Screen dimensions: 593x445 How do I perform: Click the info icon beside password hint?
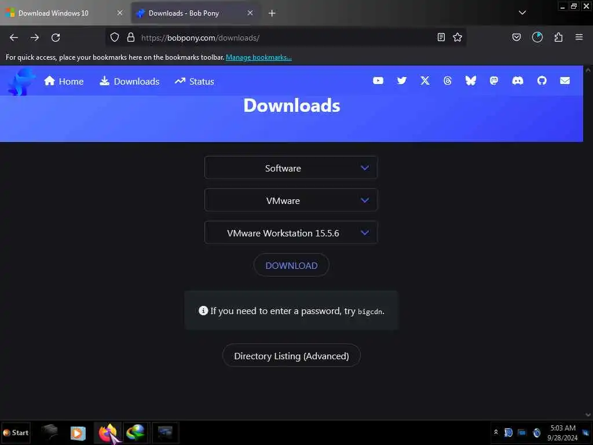(203, 311)
